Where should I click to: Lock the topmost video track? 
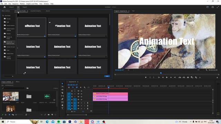click(72, 91)
